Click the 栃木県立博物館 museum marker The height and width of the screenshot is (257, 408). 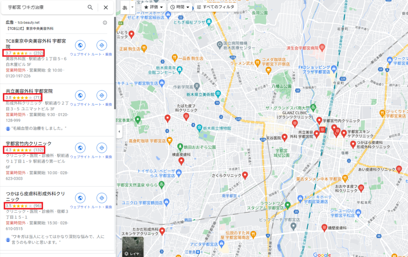199,128
